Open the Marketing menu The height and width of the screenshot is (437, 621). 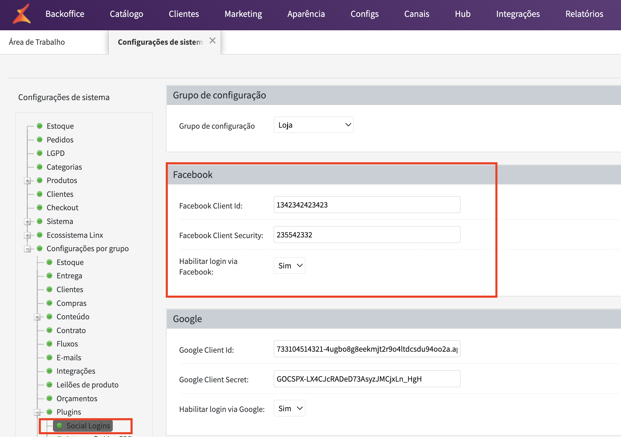243,14
